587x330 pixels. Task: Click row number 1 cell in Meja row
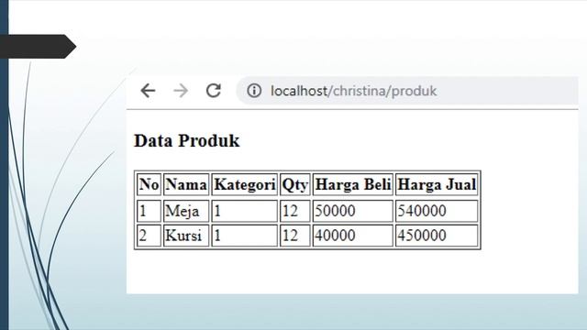[x=149, y=211]
